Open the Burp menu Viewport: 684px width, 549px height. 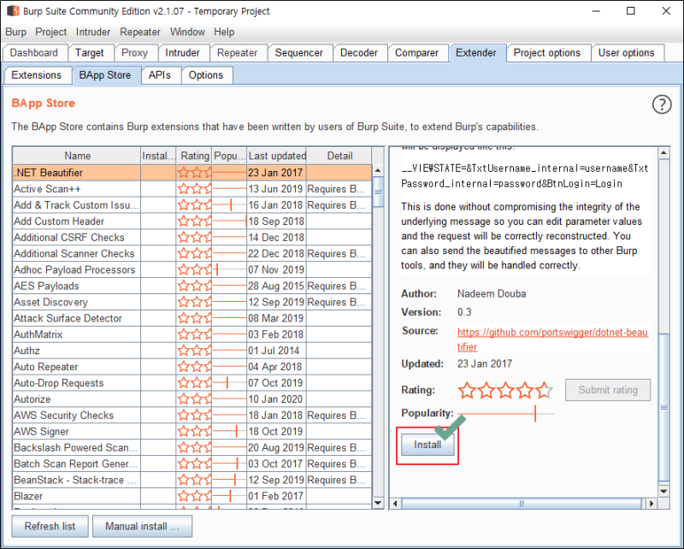click(16, 32)
